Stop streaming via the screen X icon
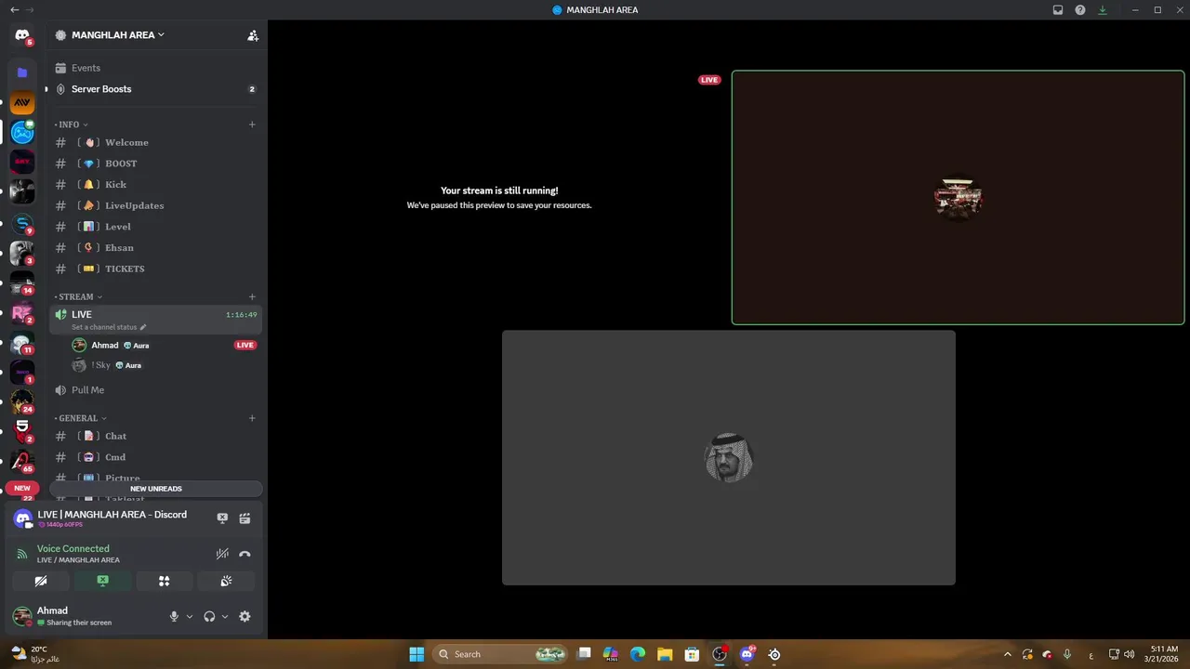This screenshot has width=1190, height=669. coord(222,518)
